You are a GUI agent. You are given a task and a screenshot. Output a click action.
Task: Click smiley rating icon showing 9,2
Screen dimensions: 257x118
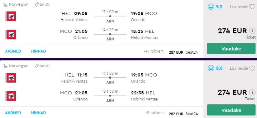click(211, 7)
